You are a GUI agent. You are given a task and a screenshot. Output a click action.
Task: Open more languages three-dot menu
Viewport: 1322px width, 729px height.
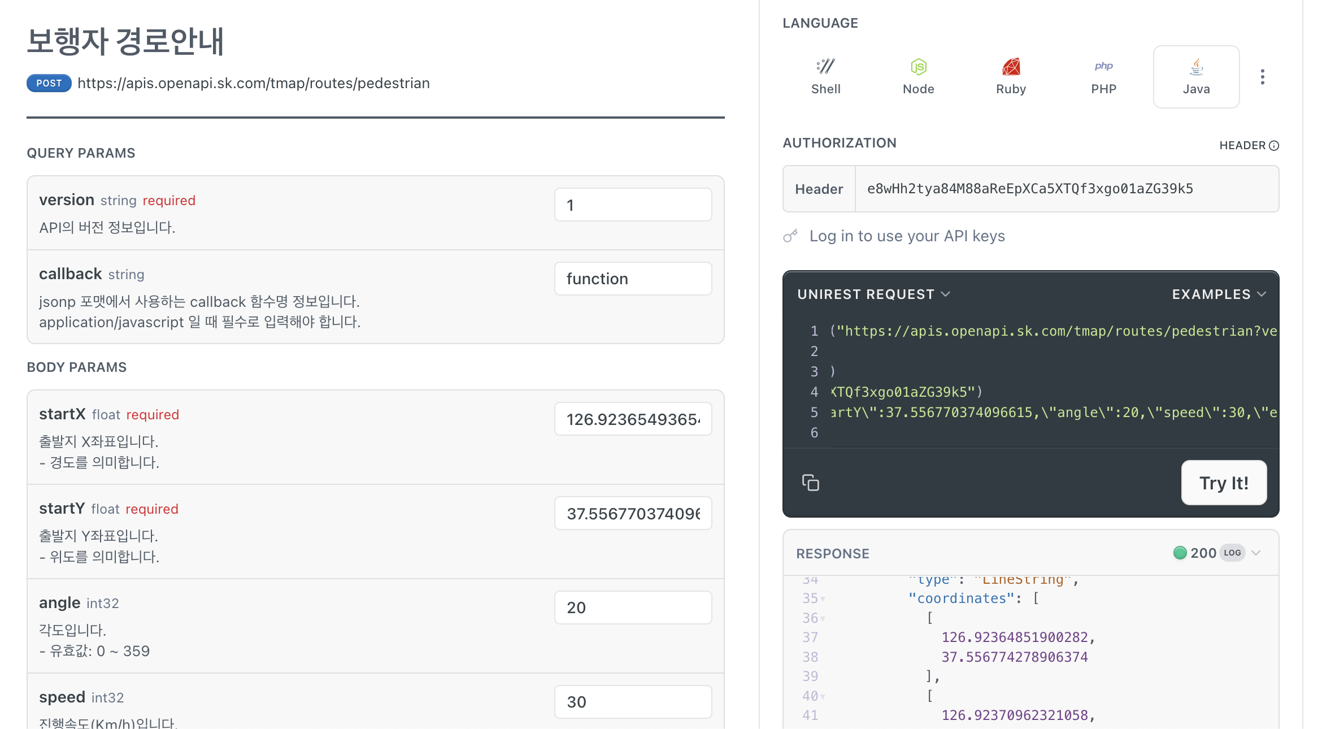point(1262,77)
